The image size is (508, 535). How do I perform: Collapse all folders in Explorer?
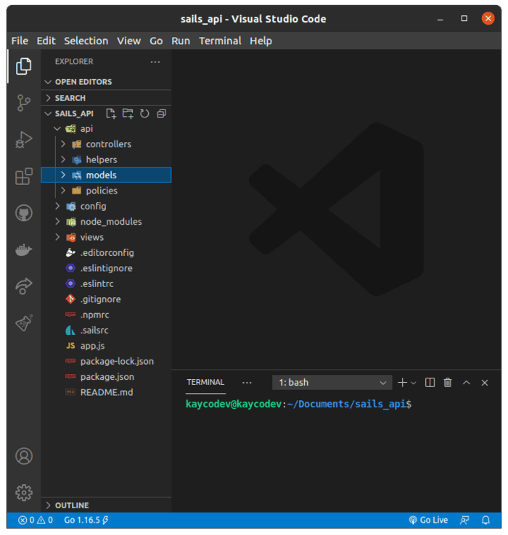click(162, 114)
